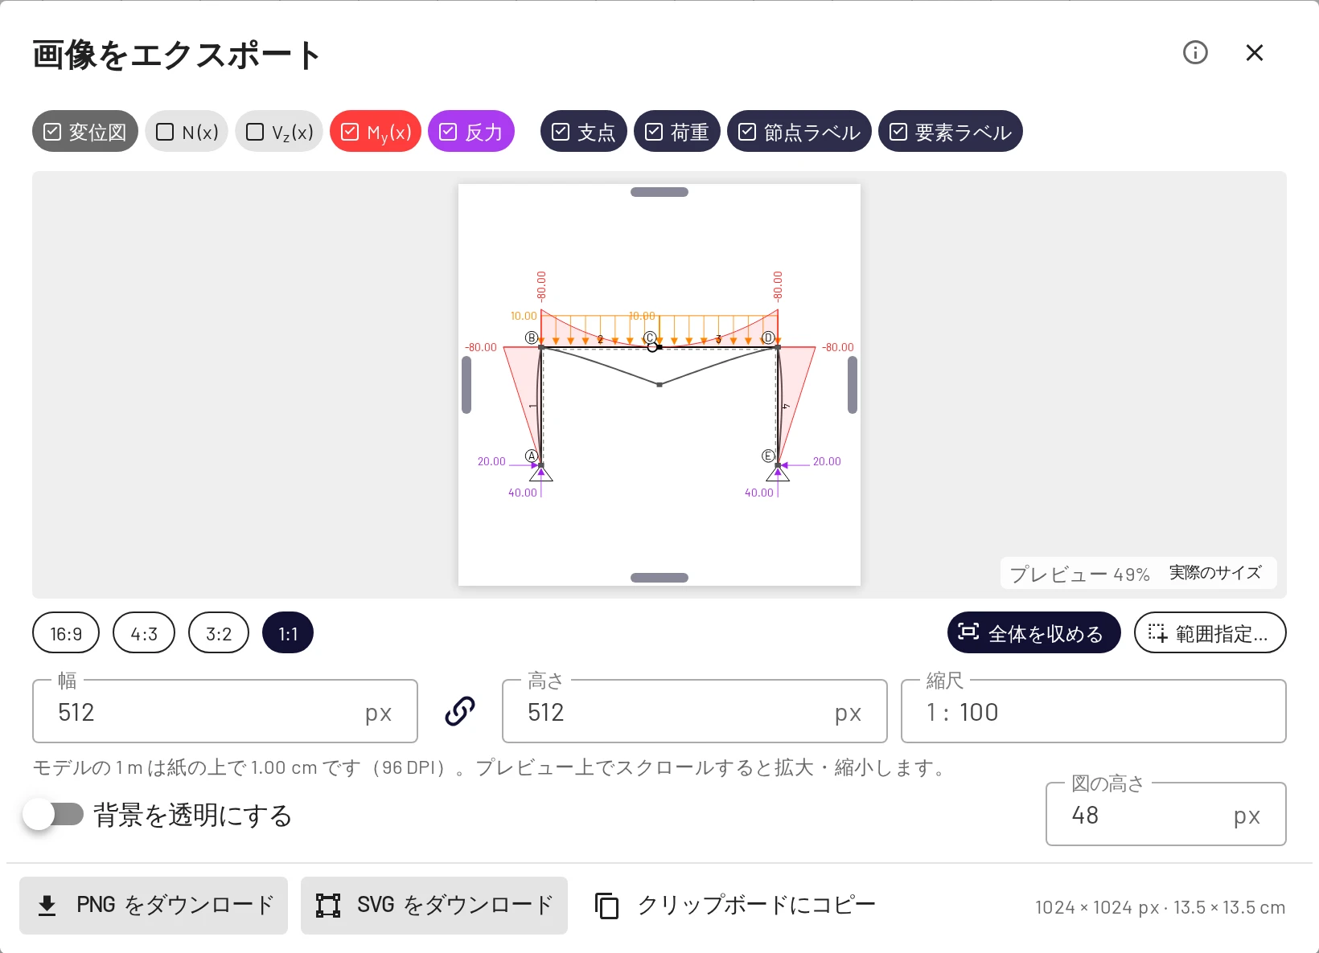Viewport: 1319px width, 953px height.
Task: Click the bottom resize handle of preview
Action: tap(659, 578)
